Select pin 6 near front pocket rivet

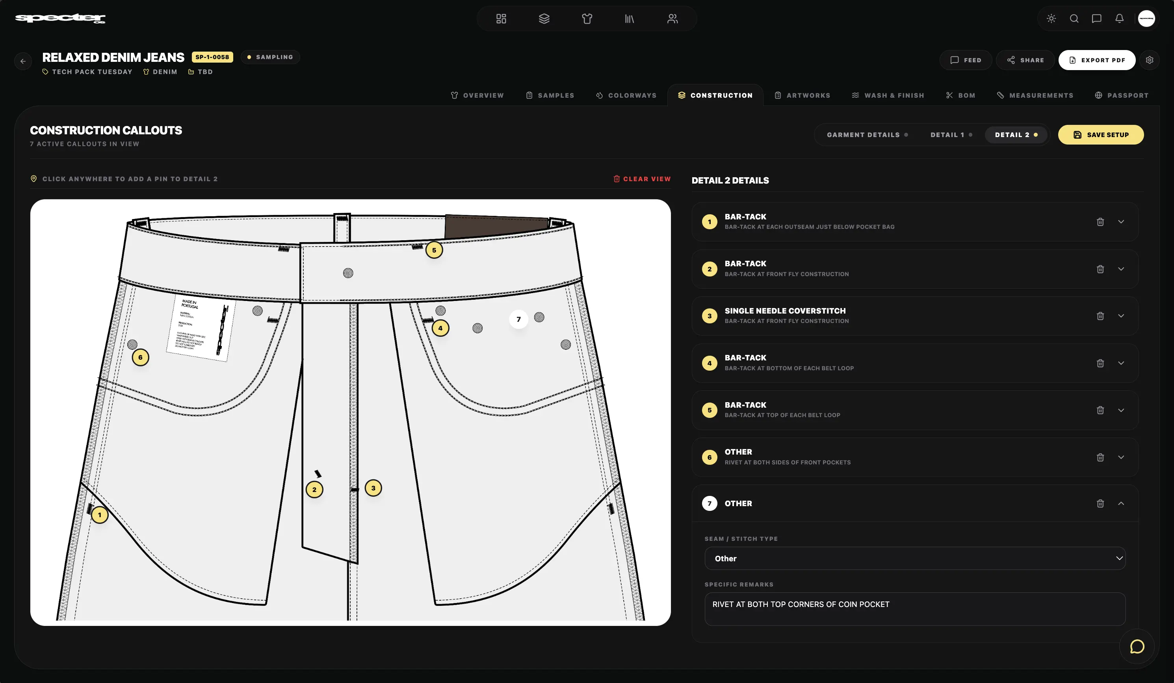tap(140, 357)
